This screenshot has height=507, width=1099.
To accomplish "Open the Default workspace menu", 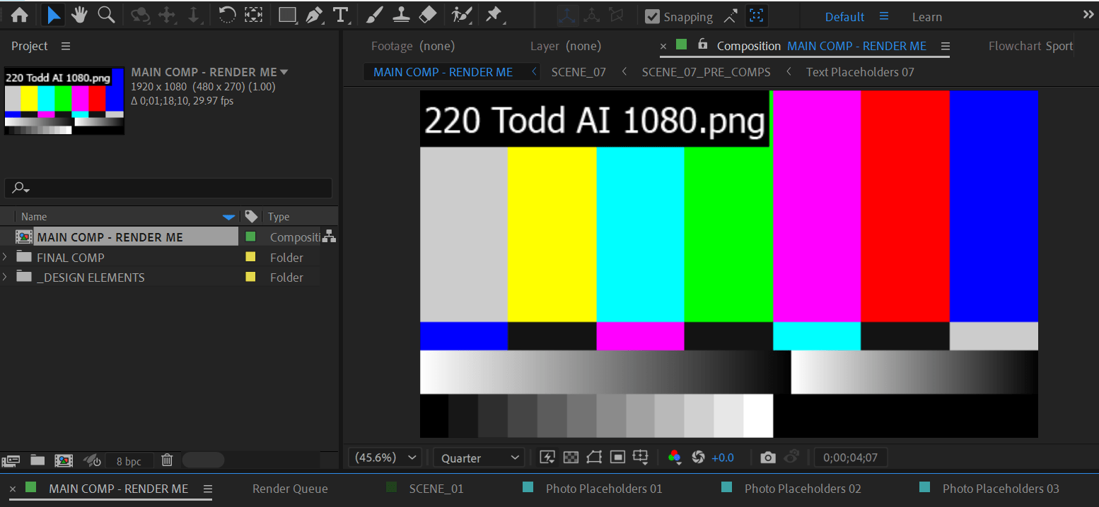I will 844,16.
